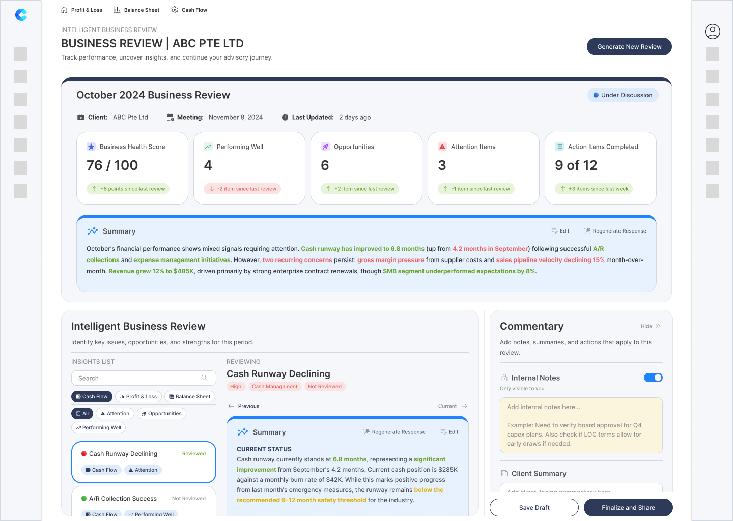Screen dimensions: 733x521
Task: Click the '+3 items since last week' badge
Action: (594, 189)
